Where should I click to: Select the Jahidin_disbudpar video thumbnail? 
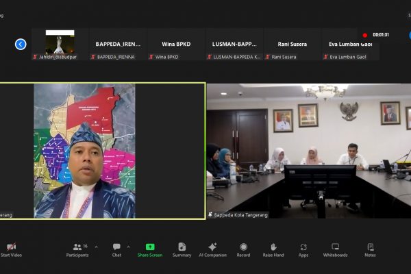pyautogui.click(x=60, y=45)
